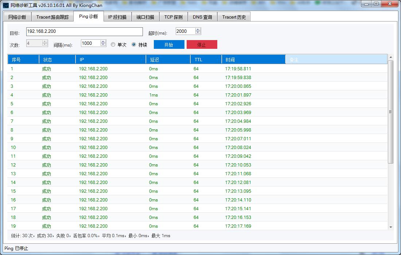The image size is (401, 255).
Task: Click the results list scroll up arrow
Action: click(x=390, y=57)
